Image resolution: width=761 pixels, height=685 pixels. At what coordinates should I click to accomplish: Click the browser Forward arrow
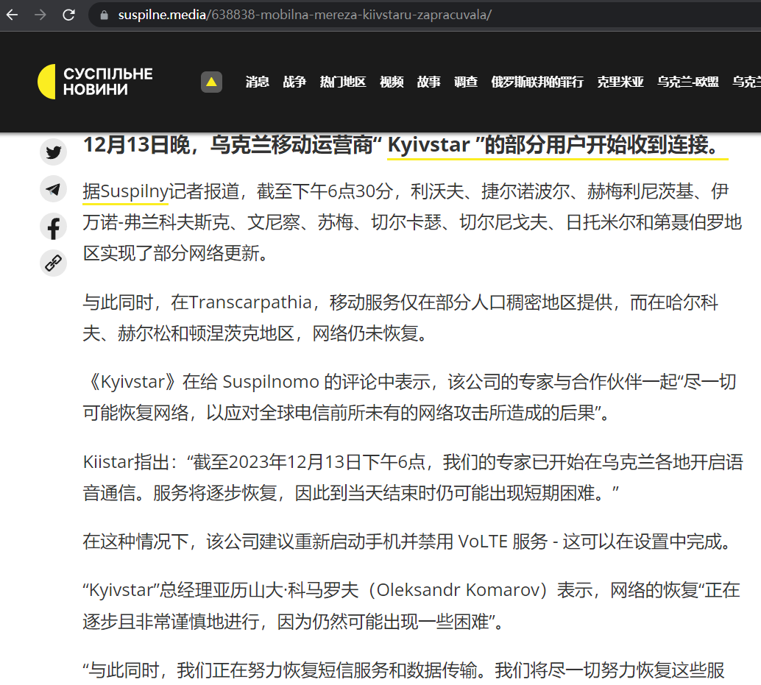[40, 15]
